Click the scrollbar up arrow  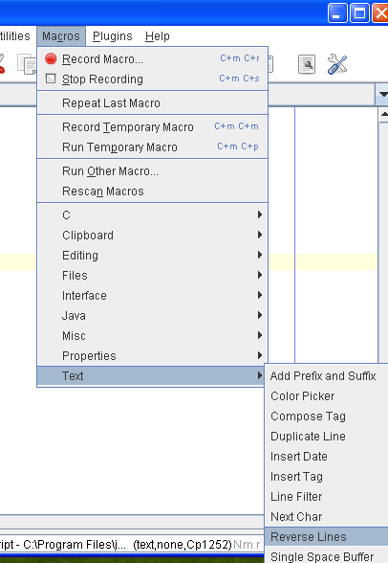384,115
